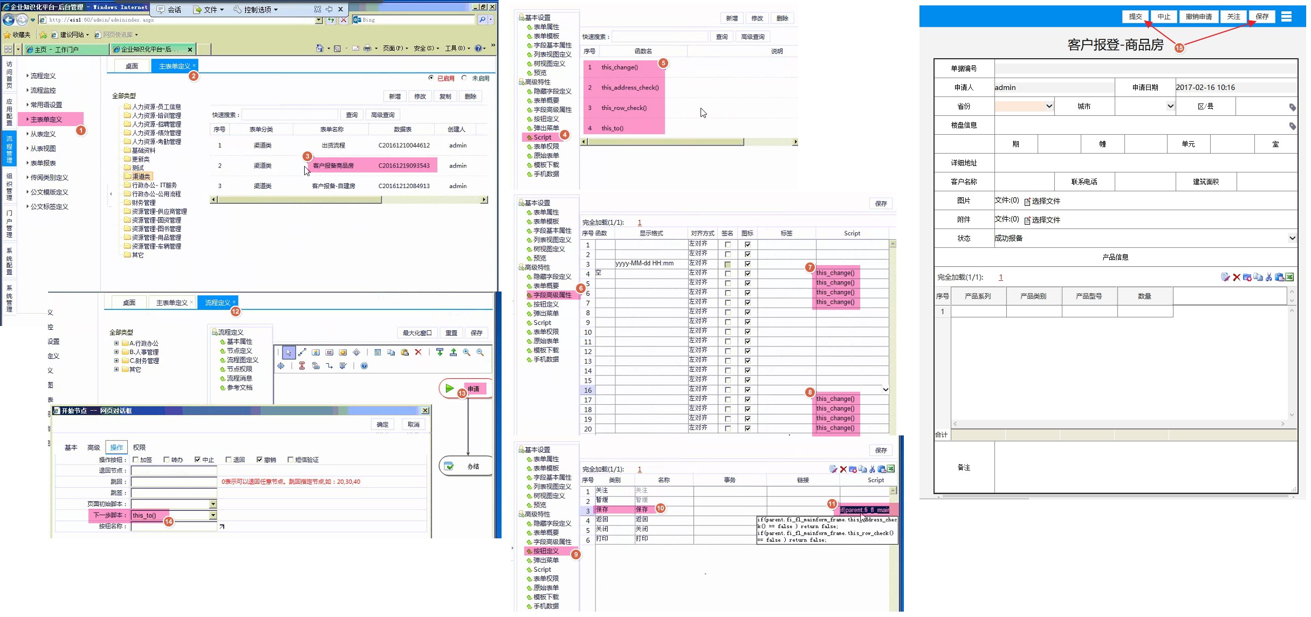1311x617 pixels.
Task: Click the 提交 button
Action: [x=1135, y=17]
